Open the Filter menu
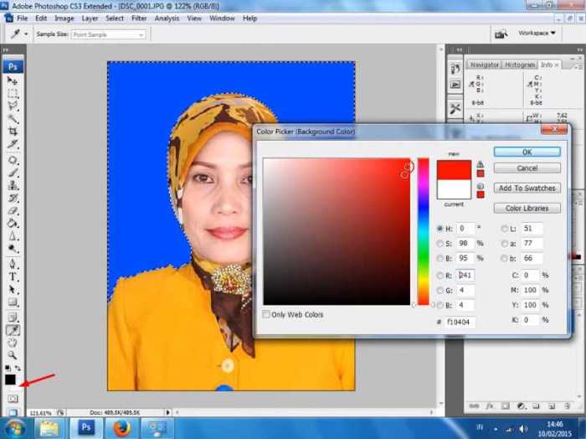This screenshot has width=586, height=439. 139,18
